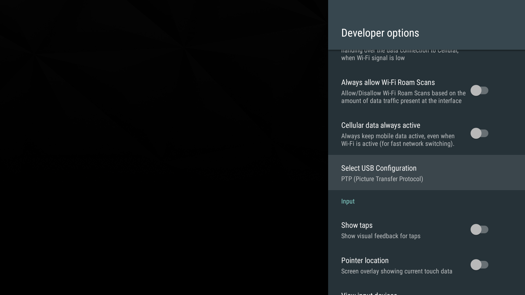Click the Screen overlay showing touch data description
The width and height of the screenshot is (525, 295).
[397, 271]
